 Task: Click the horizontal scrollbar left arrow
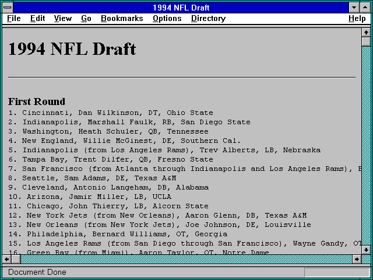[7, 259]
